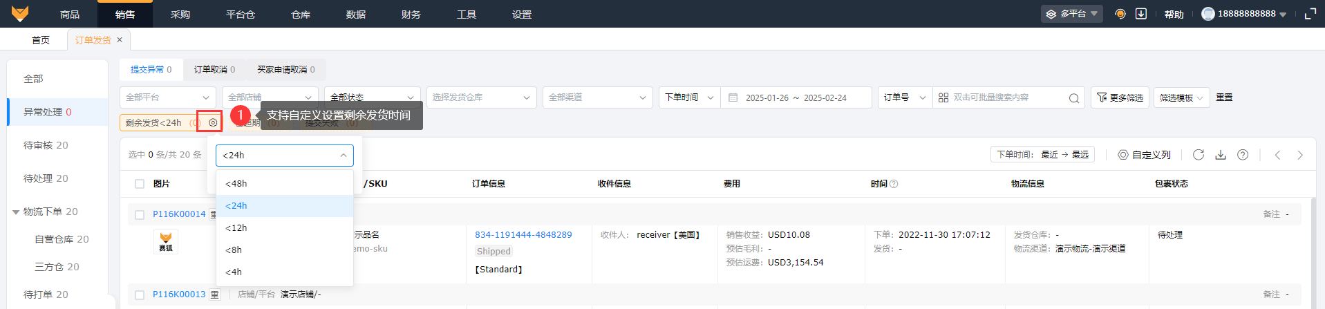Download the order list via export icon
The height and width of the screenshot is (309, 1325).
[1221, 155]
